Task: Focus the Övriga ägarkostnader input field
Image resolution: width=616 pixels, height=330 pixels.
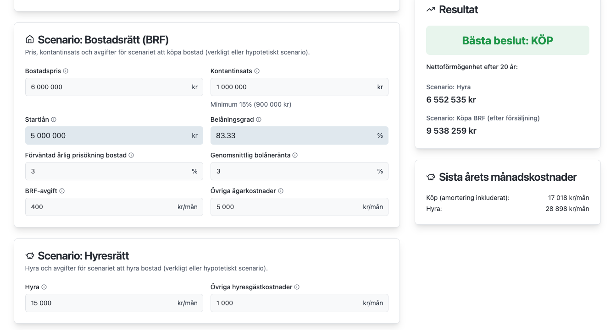Action: click(x=284, y=207)
